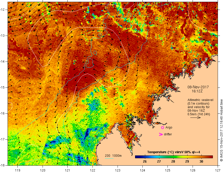This screenshot has width=223, height=173.
Task: Click the 'drifter' legend label
Action: tap(168, 134)
